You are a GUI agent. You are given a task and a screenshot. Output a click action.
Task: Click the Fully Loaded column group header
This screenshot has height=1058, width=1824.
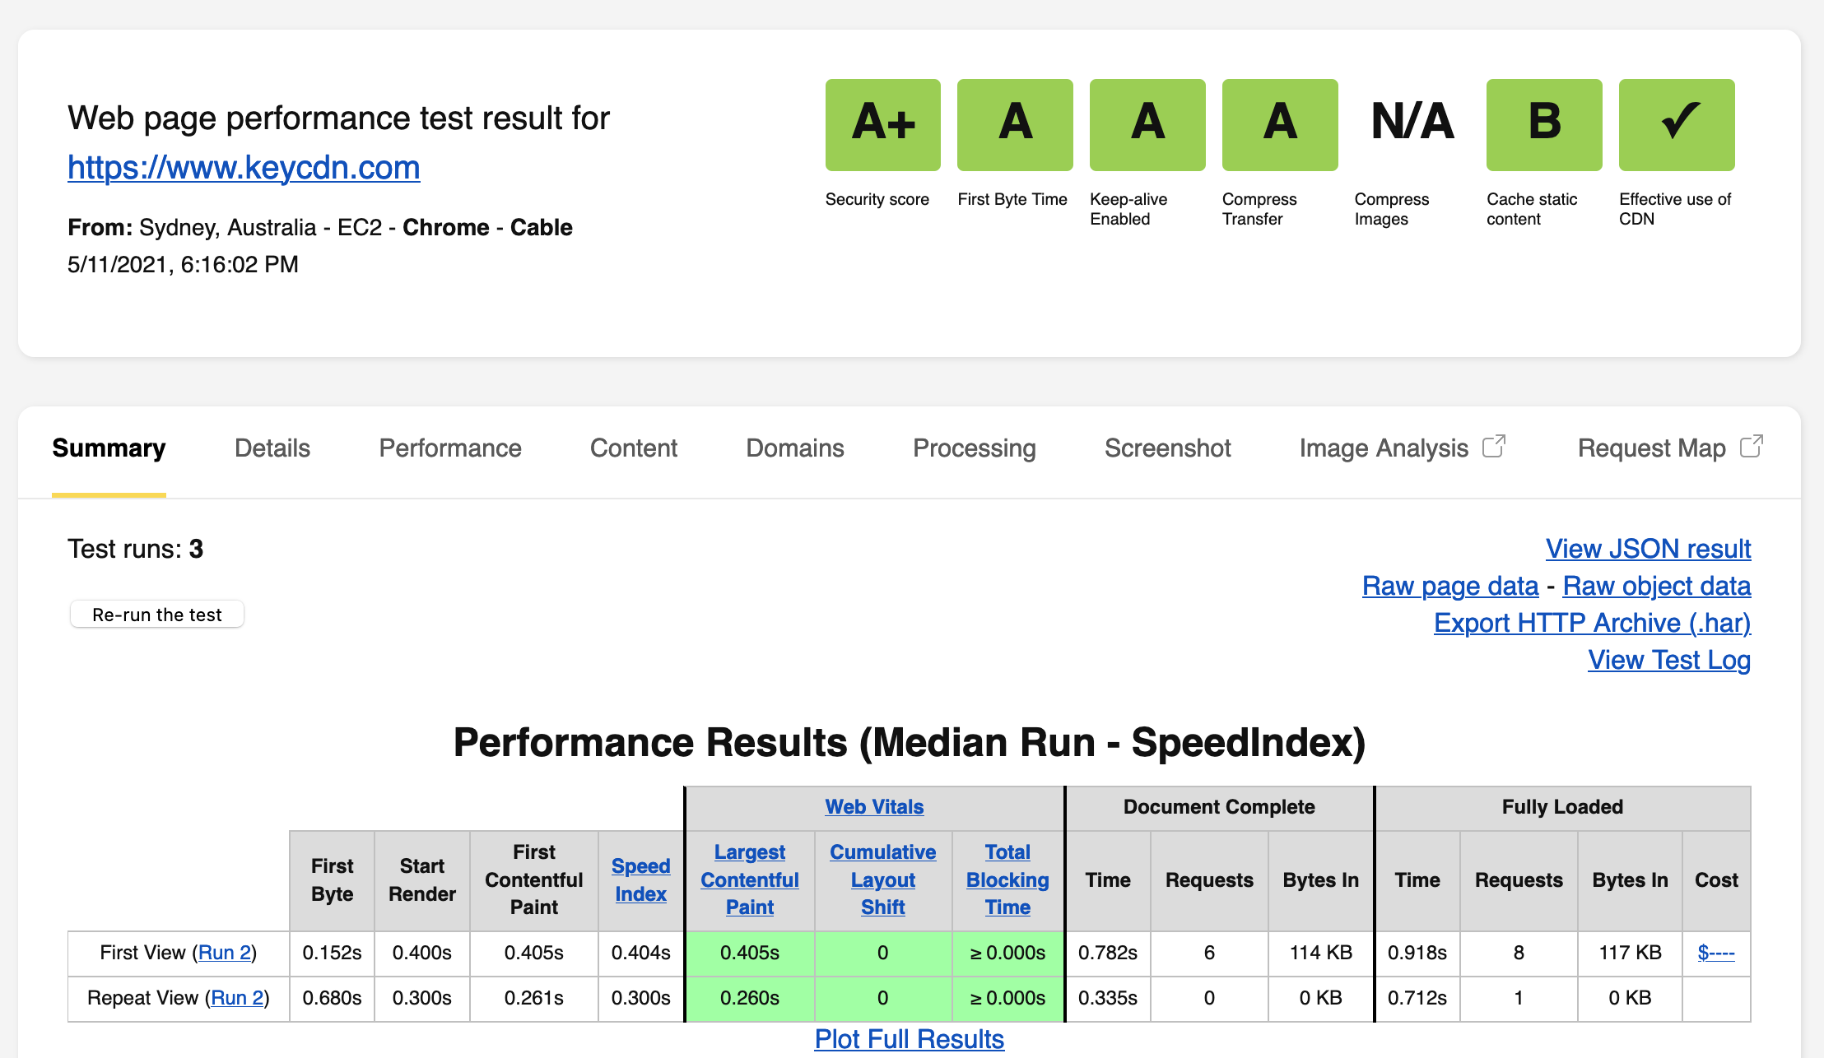click(1562, 807)
